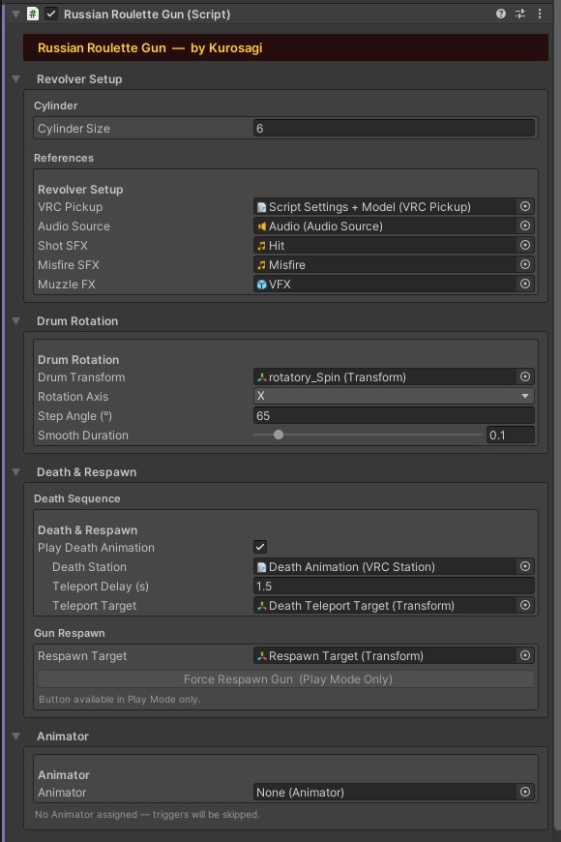Open object picker for VRC Pickup field
561x842 pixels.
point(525,206)
